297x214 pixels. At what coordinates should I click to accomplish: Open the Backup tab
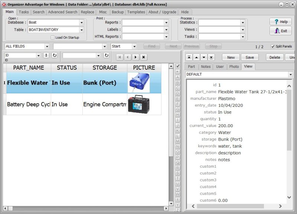pos(118,12)
